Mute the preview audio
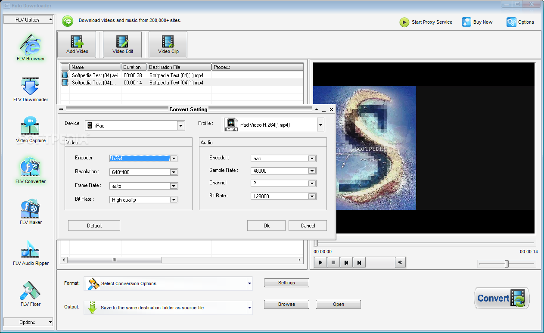 pos(400,262)
